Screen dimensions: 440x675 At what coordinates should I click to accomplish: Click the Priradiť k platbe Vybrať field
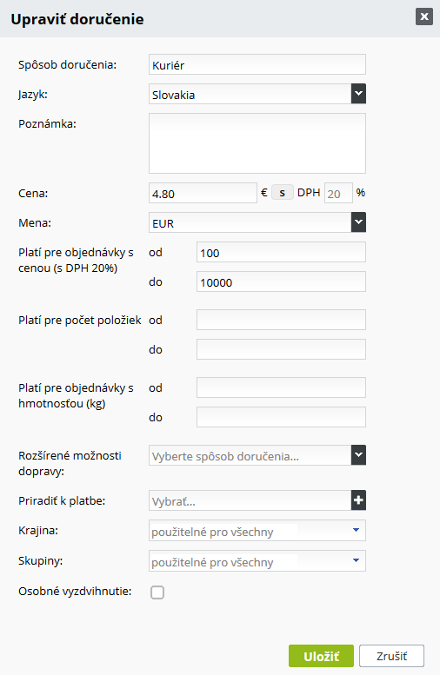pyautogui.click(x=250, y=500)
